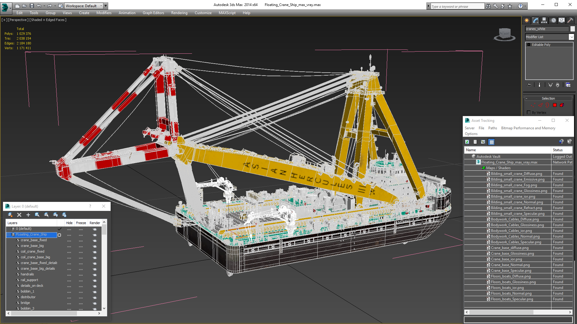Select Polygon sub-object level red square
This screenshot has width=577, height=324.
click(x=555, y=105)
